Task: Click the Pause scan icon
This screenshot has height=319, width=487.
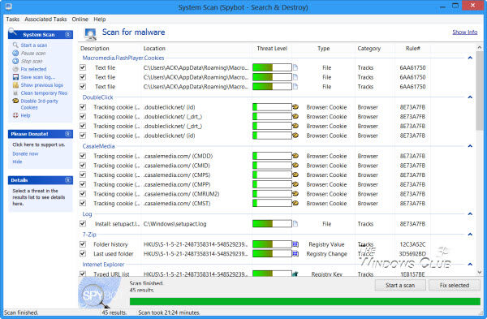Action: (15, 53)
